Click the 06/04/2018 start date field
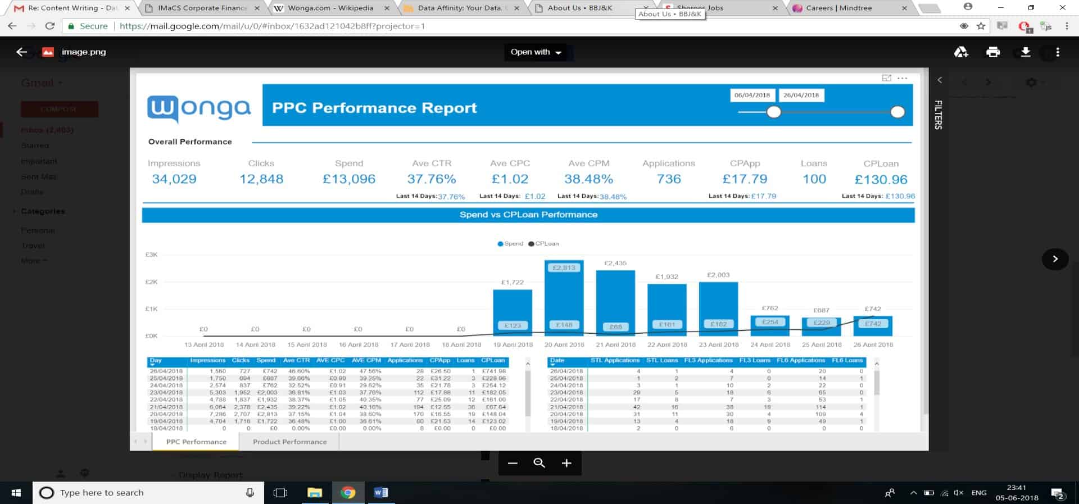The width and height of the screenshot is (1079, 504). pos(752,95)
